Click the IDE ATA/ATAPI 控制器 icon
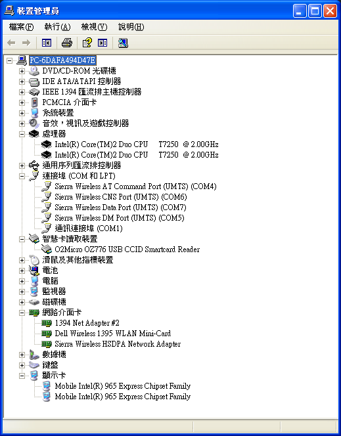Screen dimensions: 341x436 (34, 81)
